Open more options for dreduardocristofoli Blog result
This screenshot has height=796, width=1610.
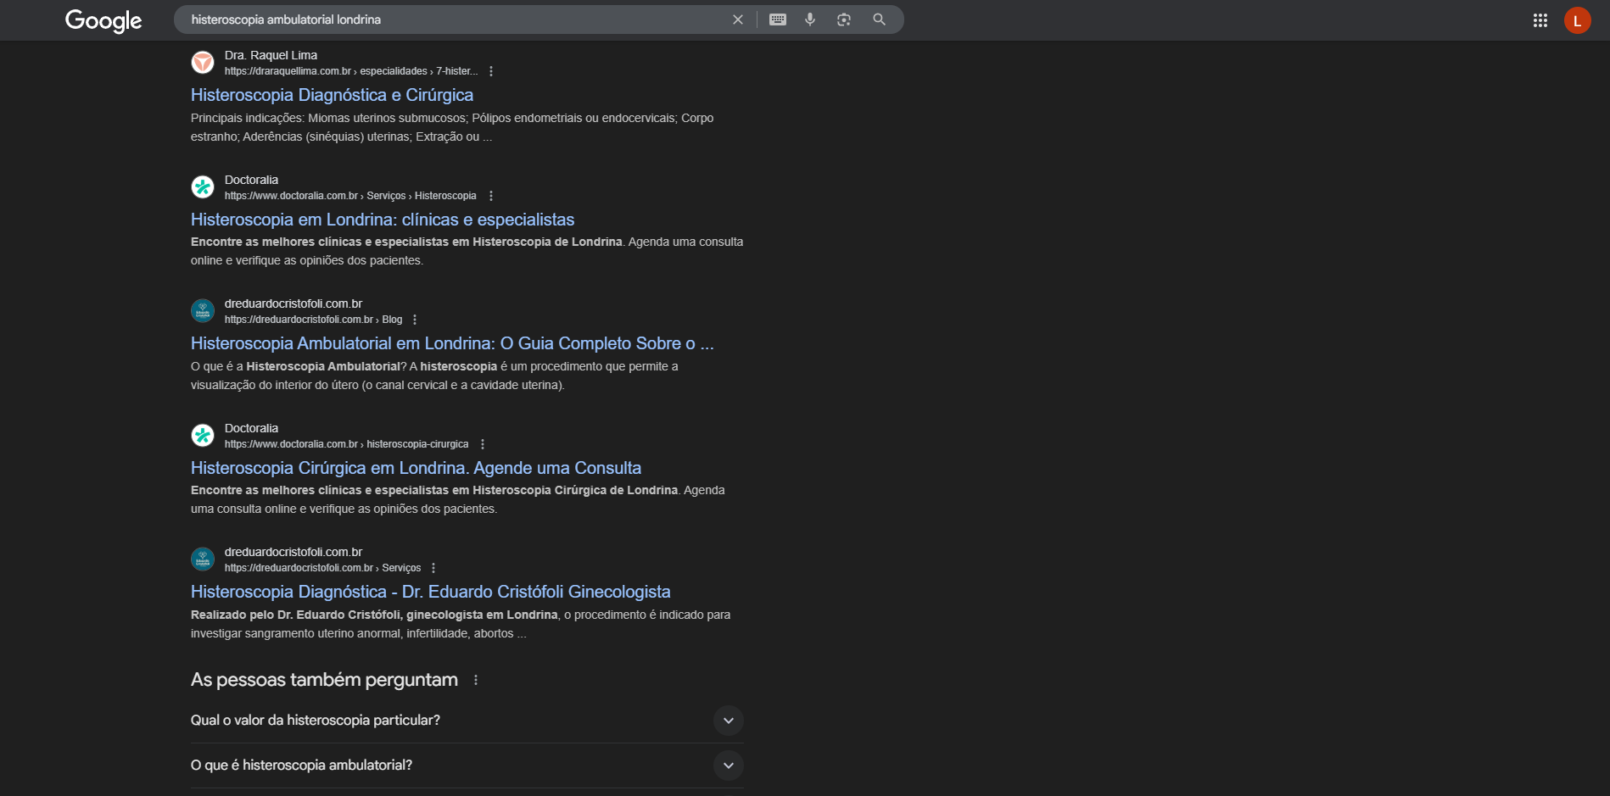pyautogui.click(x=415, y=320)
